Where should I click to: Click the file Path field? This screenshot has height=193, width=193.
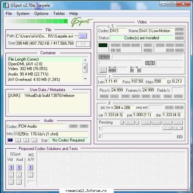tap(45, 36)
